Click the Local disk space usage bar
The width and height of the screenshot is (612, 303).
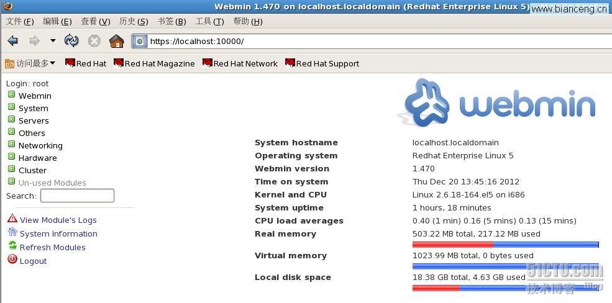tap(506, 288)
